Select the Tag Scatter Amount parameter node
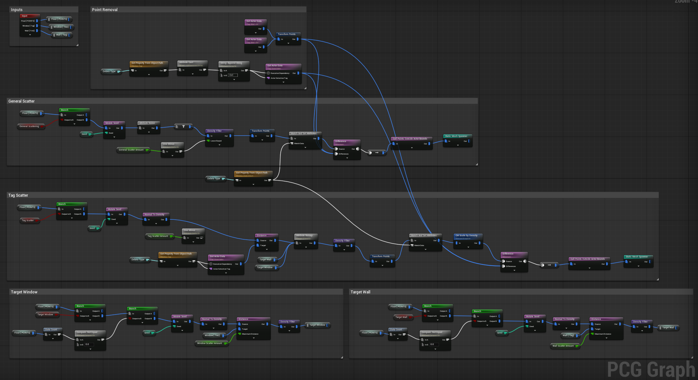 tap(160, 236)
